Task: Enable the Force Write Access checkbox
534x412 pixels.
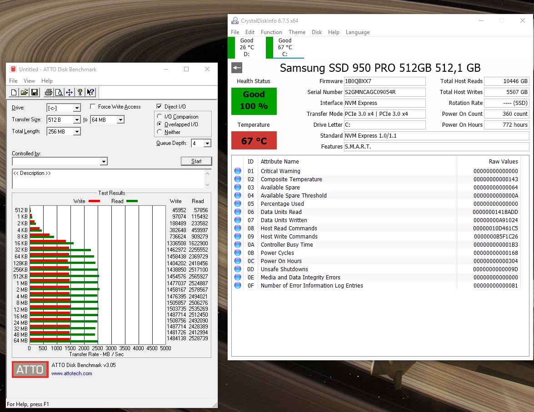Action: (x=93, y=107)
